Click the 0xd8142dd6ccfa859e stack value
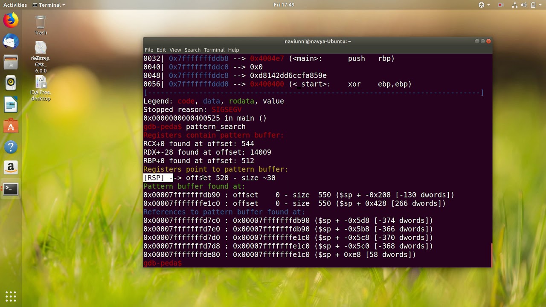 (x=288, y=75)
